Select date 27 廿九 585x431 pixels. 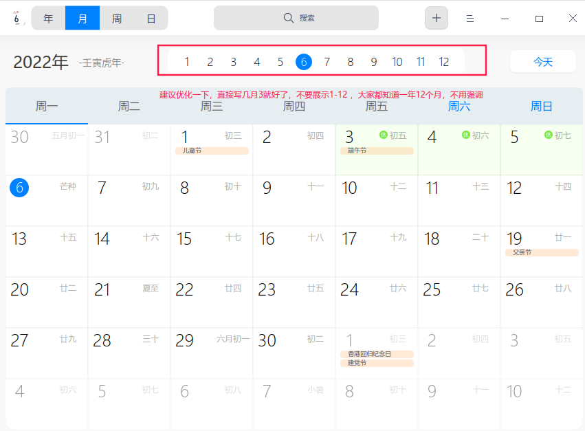[x=47, y=353]
